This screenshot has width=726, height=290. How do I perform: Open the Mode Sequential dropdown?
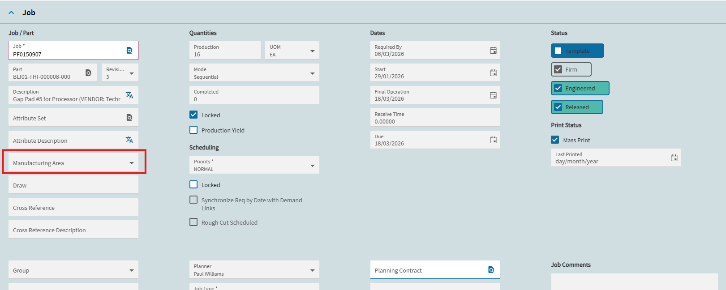click(x=313, y=73)
